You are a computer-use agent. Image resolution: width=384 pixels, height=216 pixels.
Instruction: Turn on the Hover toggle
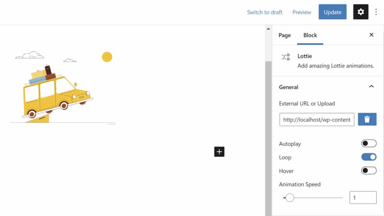click(x=369, y=171)
